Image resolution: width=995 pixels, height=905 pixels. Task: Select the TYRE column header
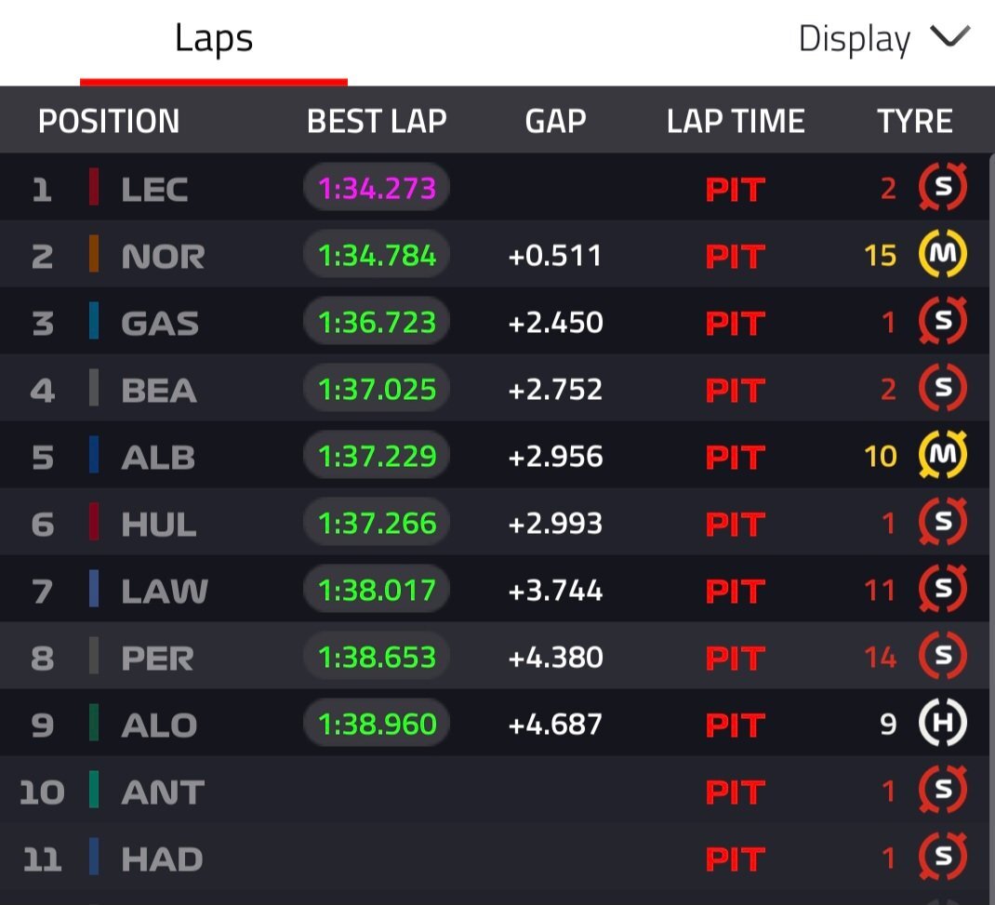915,121
